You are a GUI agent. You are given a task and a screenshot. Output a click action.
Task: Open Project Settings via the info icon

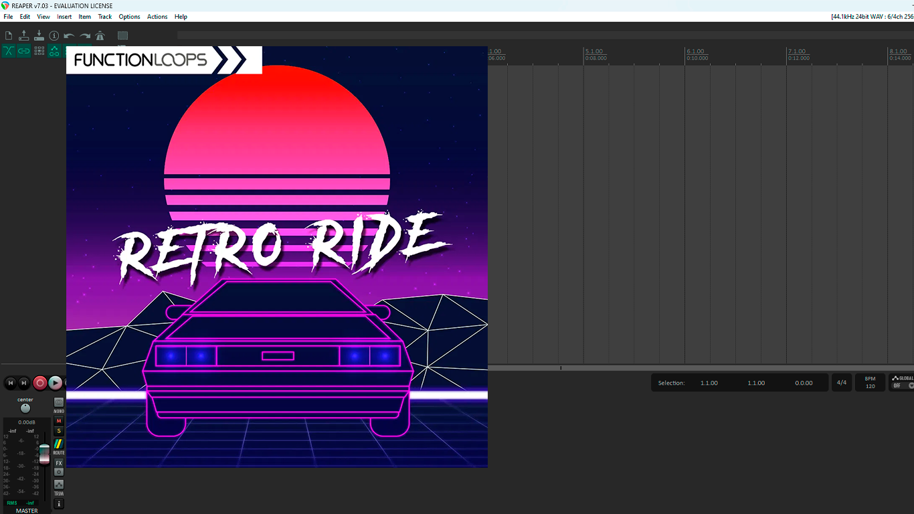(x=54, y=35)
